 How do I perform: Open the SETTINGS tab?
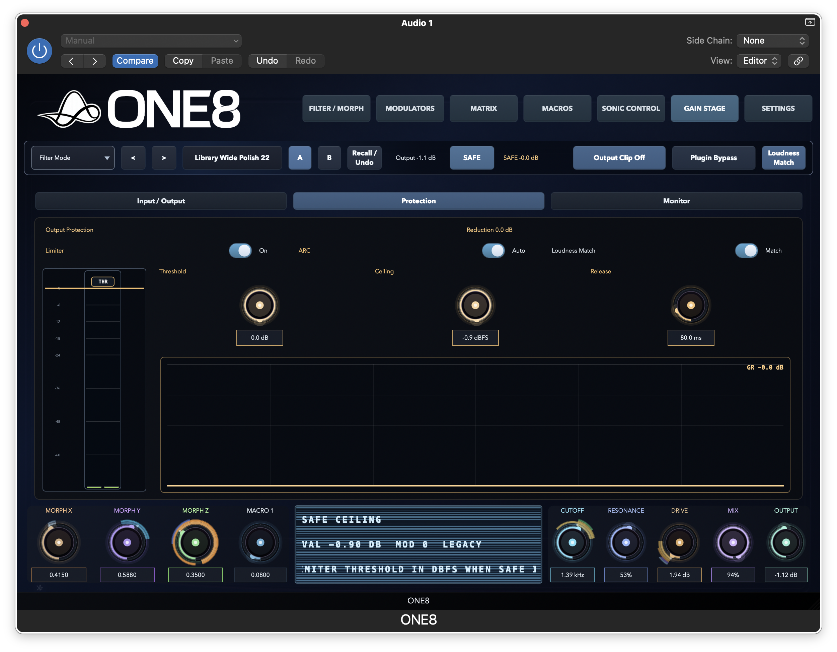tap(778, 109)
